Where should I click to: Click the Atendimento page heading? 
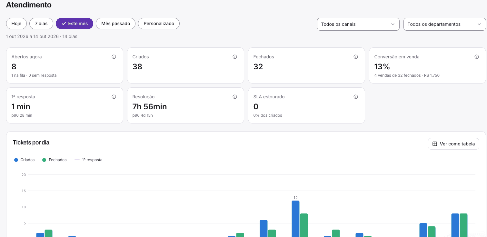pyautogui.click(x=29, y=5)
